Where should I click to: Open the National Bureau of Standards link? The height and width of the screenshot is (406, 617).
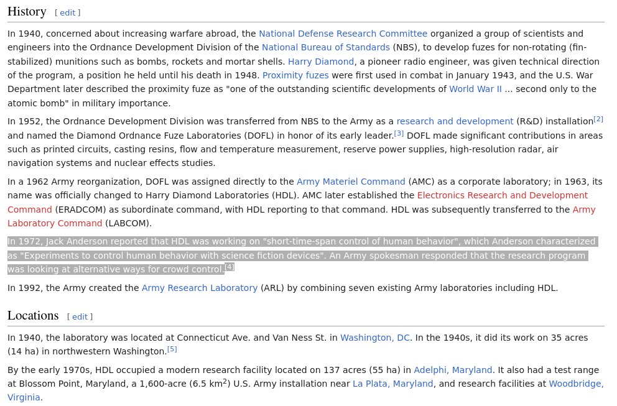325,47
